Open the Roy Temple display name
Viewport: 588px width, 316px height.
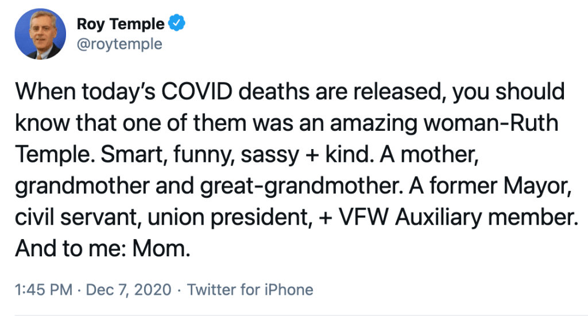point(121,24)
